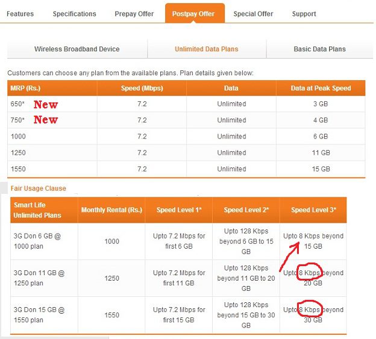Select the 3G Don 15 GB @ 1550 plan
376x339 pixels.
click(44, 315)
